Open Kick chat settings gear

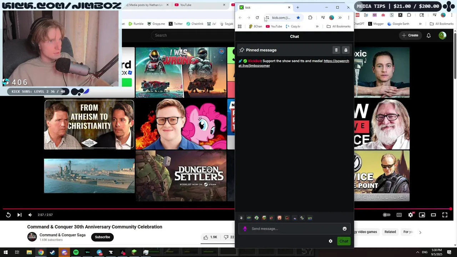coord(331,241)
